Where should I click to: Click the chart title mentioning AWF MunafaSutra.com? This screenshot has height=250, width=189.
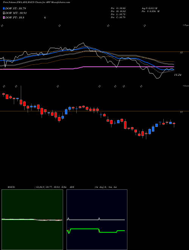pyautogui.click(x=36, y=2)
